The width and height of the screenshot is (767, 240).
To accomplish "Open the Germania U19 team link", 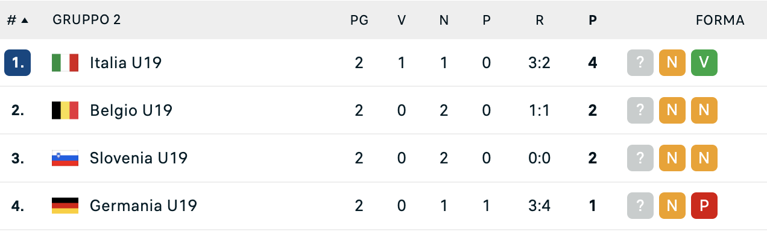I will [144, 206].
